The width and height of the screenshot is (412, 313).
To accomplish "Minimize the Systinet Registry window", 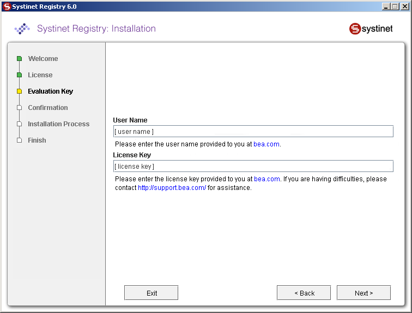I will (x=386, y=7).
